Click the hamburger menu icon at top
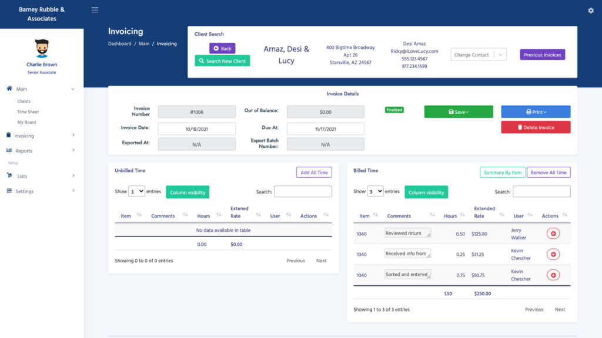The height and width of the screenshot is (338, 602). pyautogui.click(x=95, y=9)
